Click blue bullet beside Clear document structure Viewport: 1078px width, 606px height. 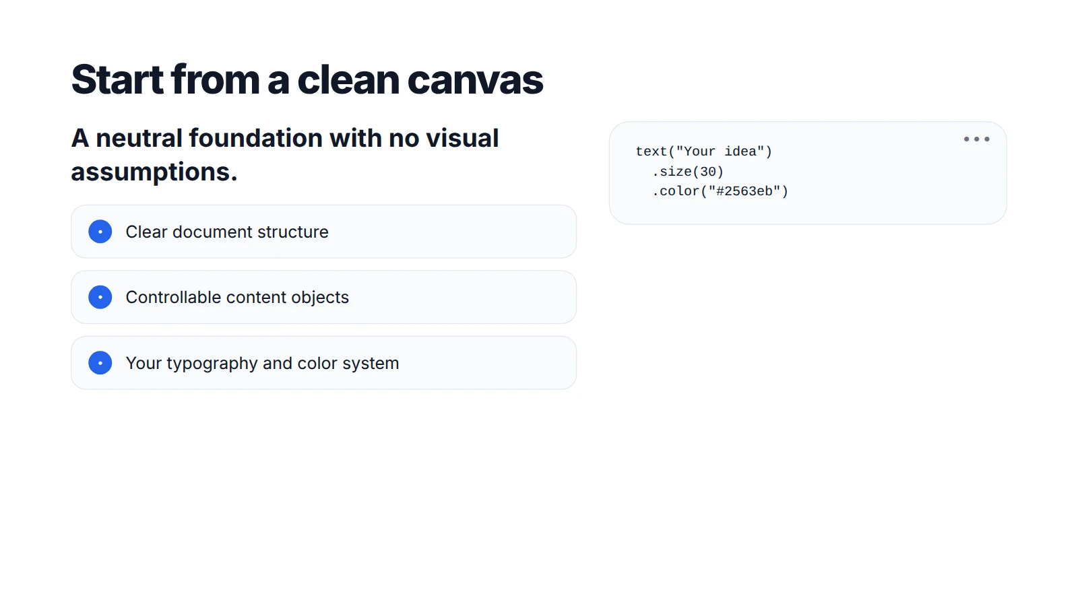click(100, 232)
